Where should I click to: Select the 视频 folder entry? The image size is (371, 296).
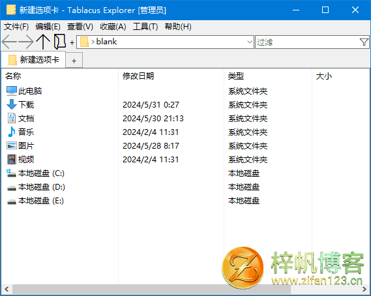(x=26, y=160)
